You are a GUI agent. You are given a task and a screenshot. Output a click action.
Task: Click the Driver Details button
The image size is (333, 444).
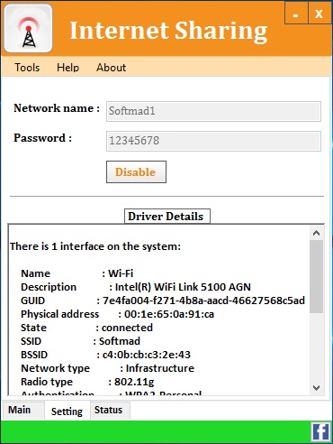coord(167,217)
